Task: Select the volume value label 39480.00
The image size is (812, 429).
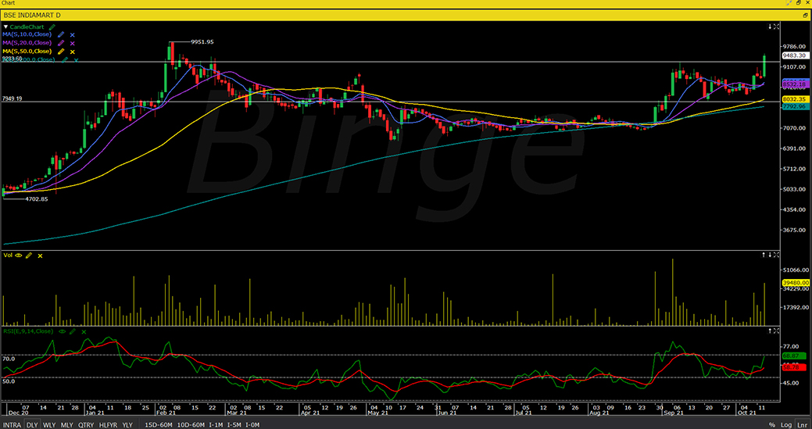Action: pos(795,283)
